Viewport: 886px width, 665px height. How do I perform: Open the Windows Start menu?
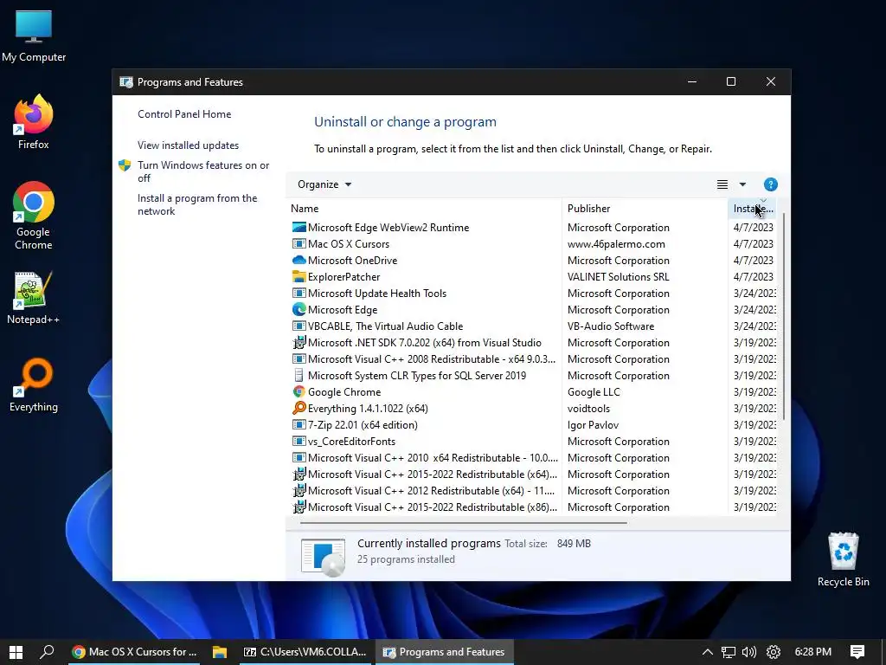coord(16,652)
